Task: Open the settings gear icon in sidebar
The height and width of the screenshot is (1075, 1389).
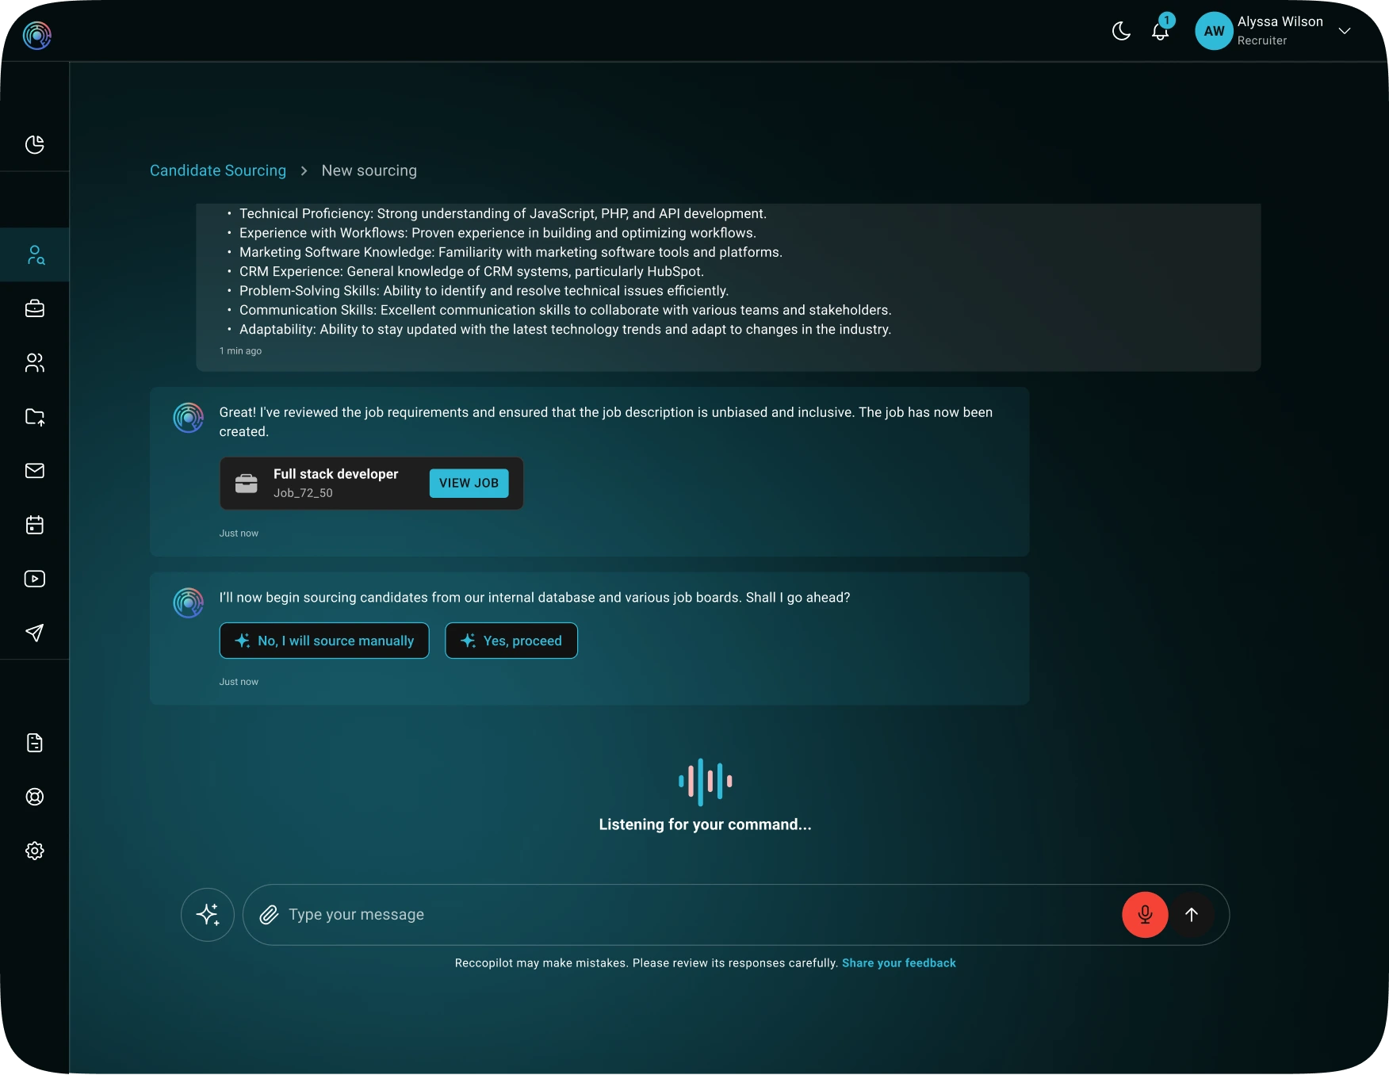Action: [x=35, y=851]
